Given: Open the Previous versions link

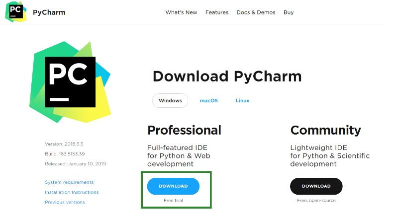Looking at the screenshot, I should point(65,202).
